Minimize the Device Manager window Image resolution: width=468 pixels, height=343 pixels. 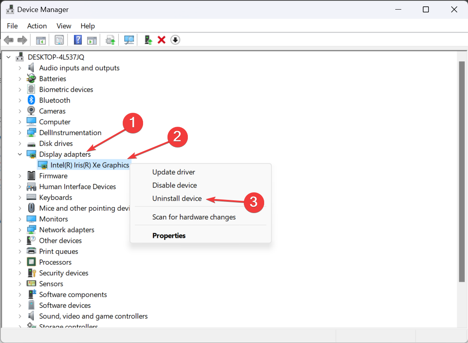coord(398,10)
